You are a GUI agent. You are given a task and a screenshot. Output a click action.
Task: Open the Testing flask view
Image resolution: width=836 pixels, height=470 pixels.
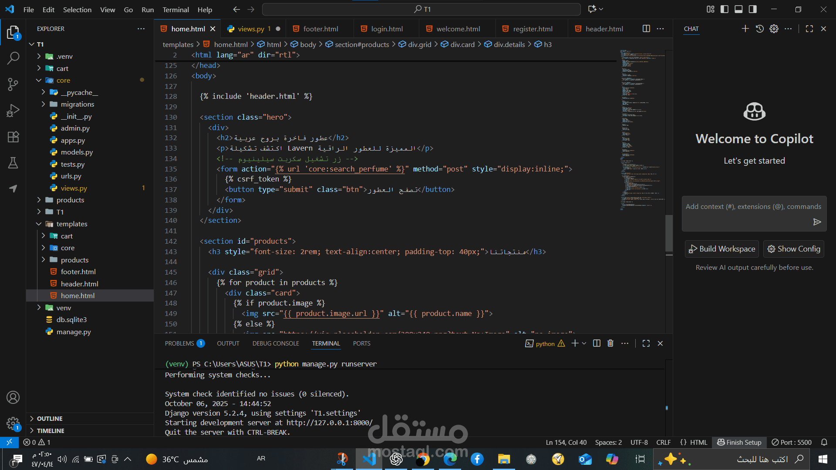click(13, 163)
